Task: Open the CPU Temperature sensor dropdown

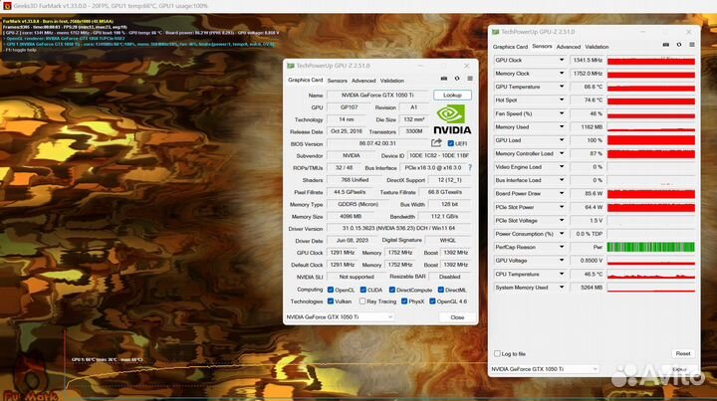Action: (562, 274)
